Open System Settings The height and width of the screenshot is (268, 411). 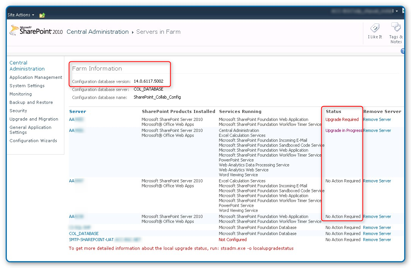click(x=28, y=85)
